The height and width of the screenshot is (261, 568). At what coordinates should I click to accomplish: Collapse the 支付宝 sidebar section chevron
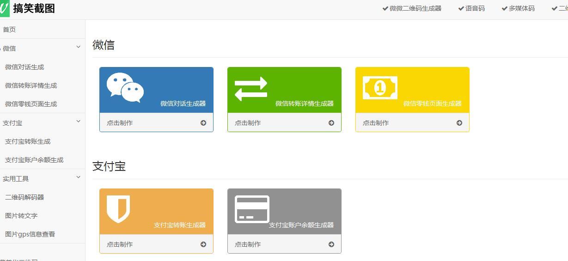[x=78, y=121]
